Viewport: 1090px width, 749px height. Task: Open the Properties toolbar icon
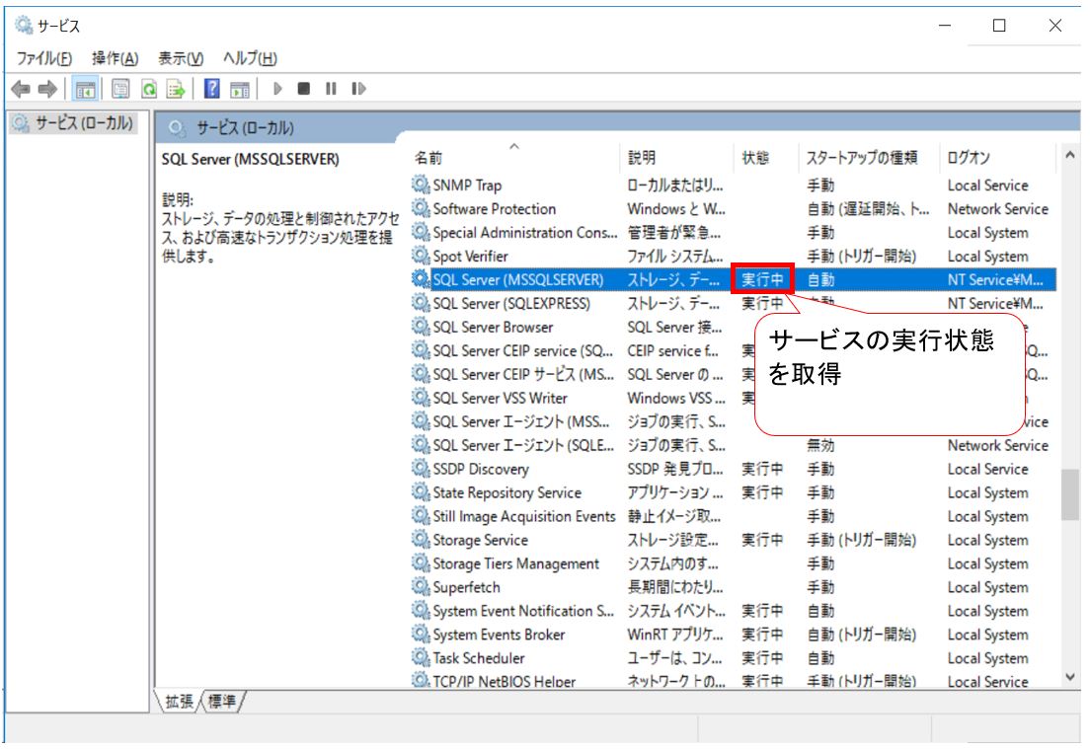121,89
